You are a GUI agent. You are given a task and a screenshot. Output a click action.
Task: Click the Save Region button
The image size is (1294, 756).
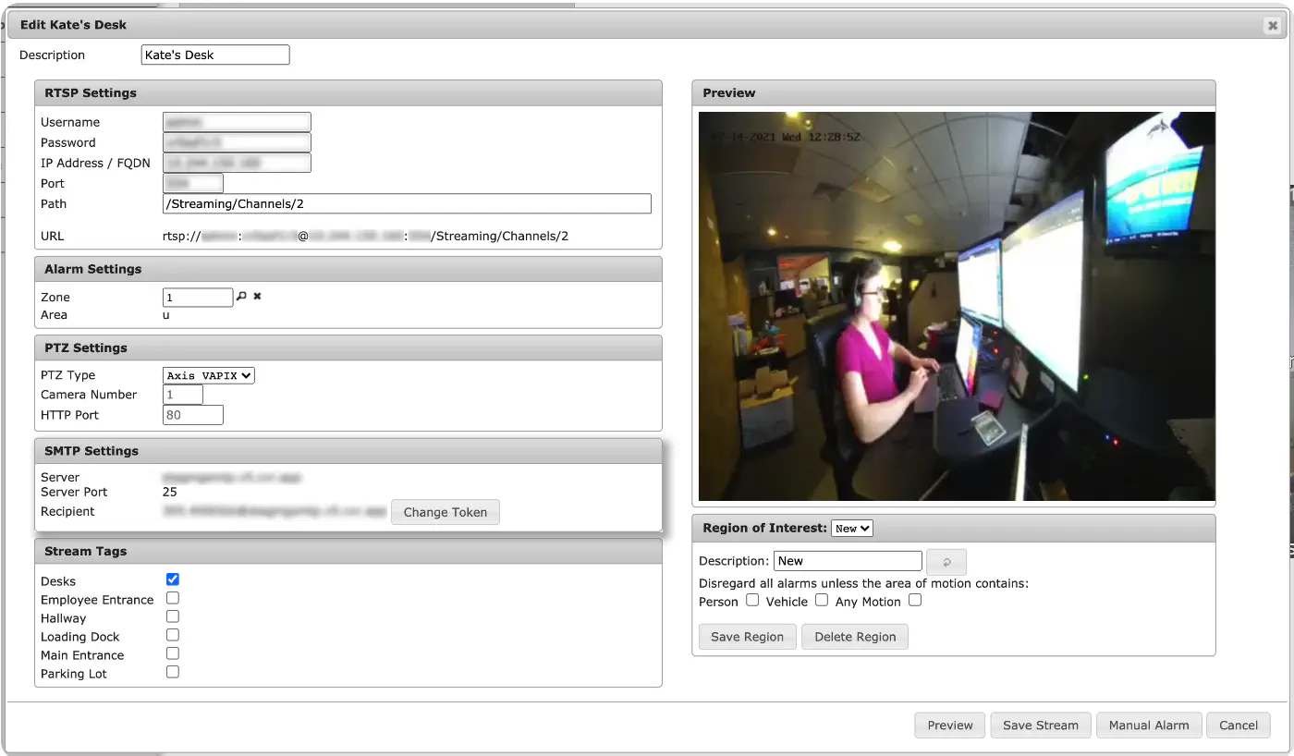point(748,637)
